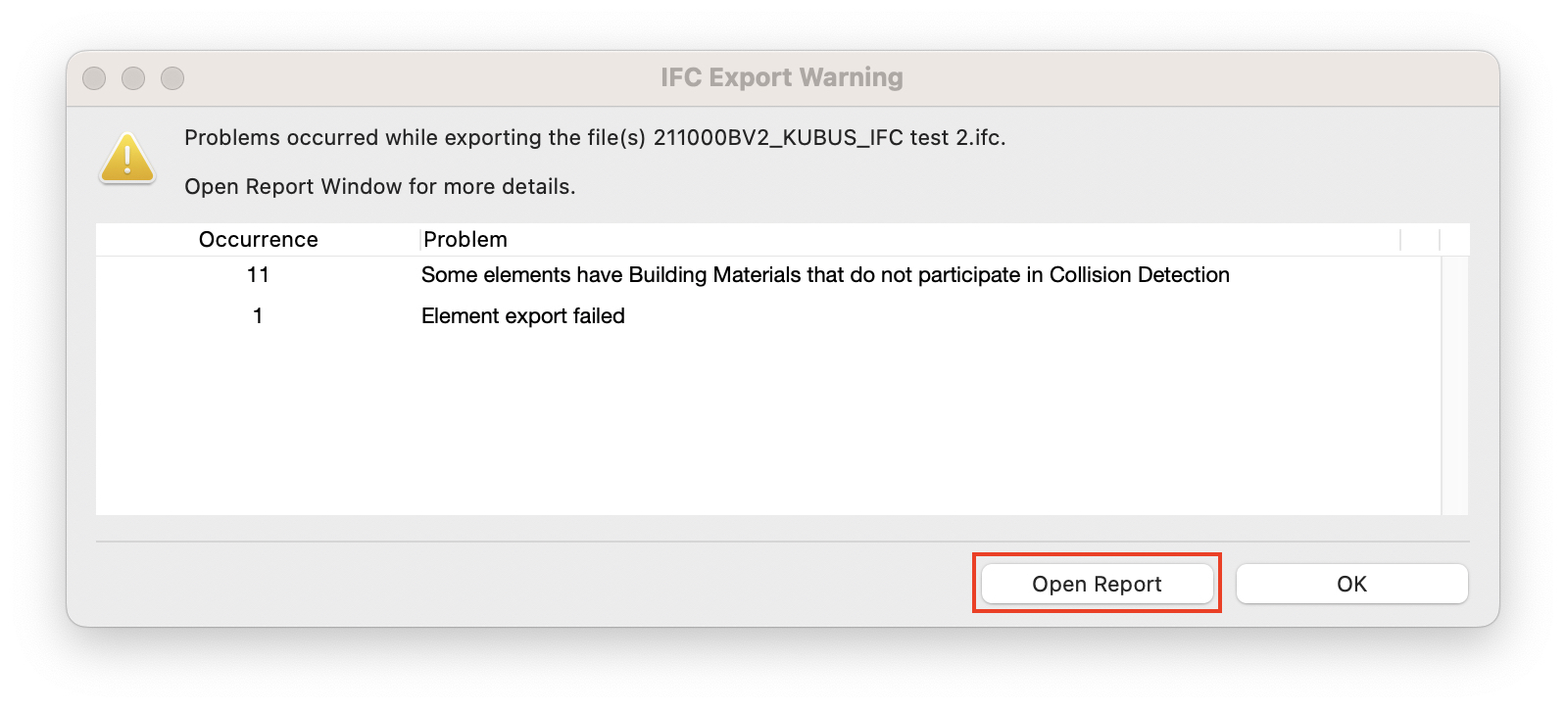Viewport: 1566px width, 709px height.
Task: Click the IFC Export Warning title bar
Action: pos(782,77)
